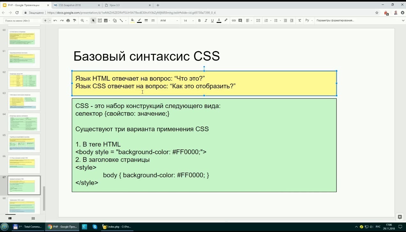This screenshot has width=406, height=232.
Task: Click the Параметры форматирования button
Action: pyautogui.click(x=335, y=20)
